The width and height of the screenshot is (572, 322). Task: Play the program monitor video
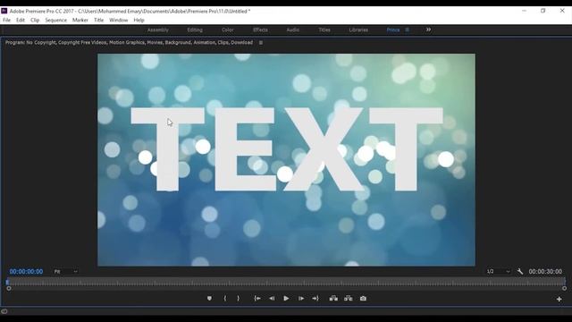tap(286, 298)
